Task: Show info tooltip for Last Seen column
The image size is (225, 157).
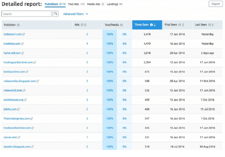Action: tap(209, 25)
